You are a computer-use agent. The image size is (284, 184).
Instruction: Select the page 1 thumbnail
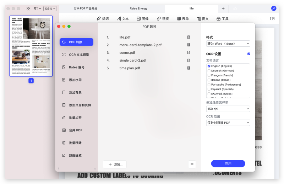pos(31,46)
